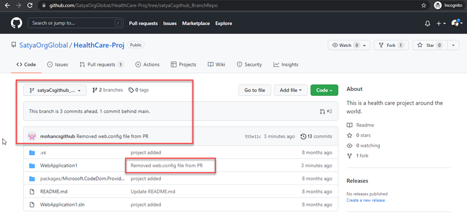Click the mohancsgithub avatar
467x214 pixels.
[32, 136]
